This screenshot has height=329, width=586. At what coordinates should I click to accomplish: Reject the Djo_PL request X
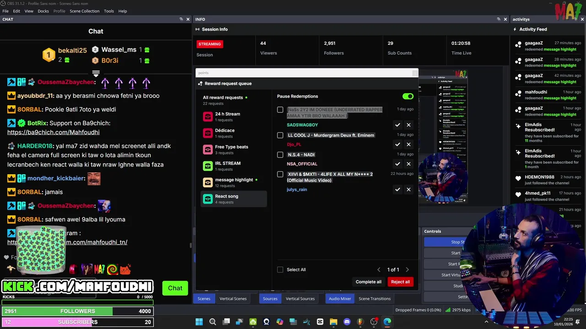(x=409, y=144)
